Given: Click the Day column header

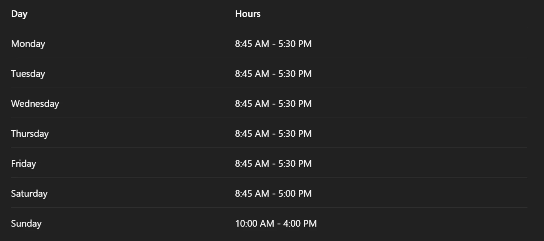Looking at the screenshot, I should pyautogui.click(x=19, y=14).
